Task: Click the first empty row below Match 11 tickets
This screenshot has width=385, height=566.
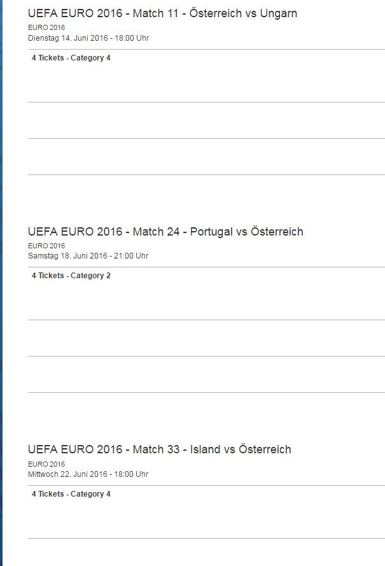Action: [206, 120]
